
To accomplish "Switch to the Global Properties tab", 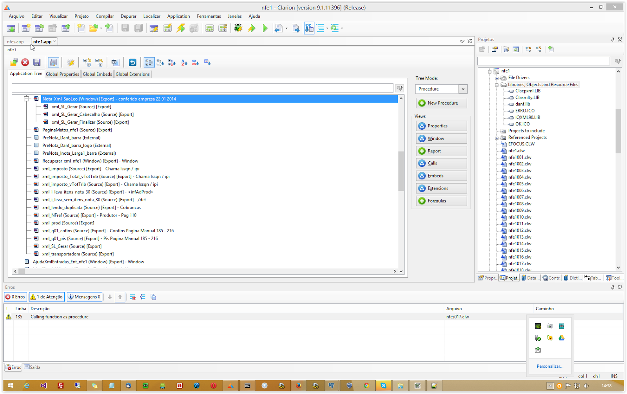I will tap(62, 74).
